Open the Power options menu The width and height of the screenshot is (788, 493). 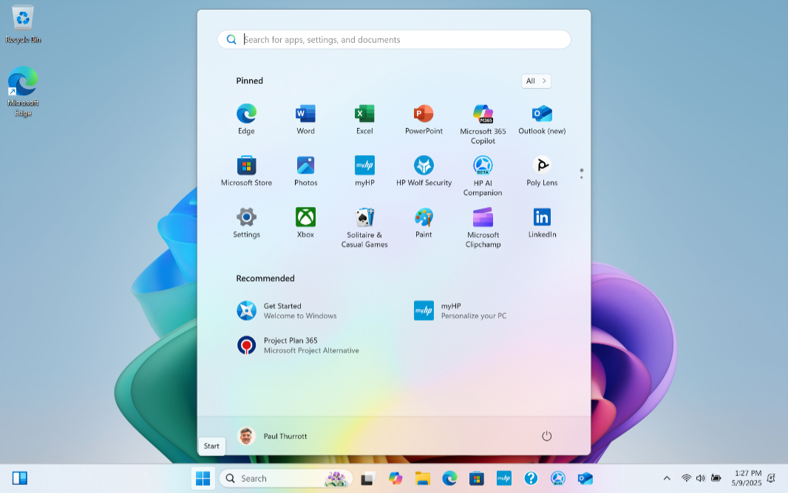(546, 436)
